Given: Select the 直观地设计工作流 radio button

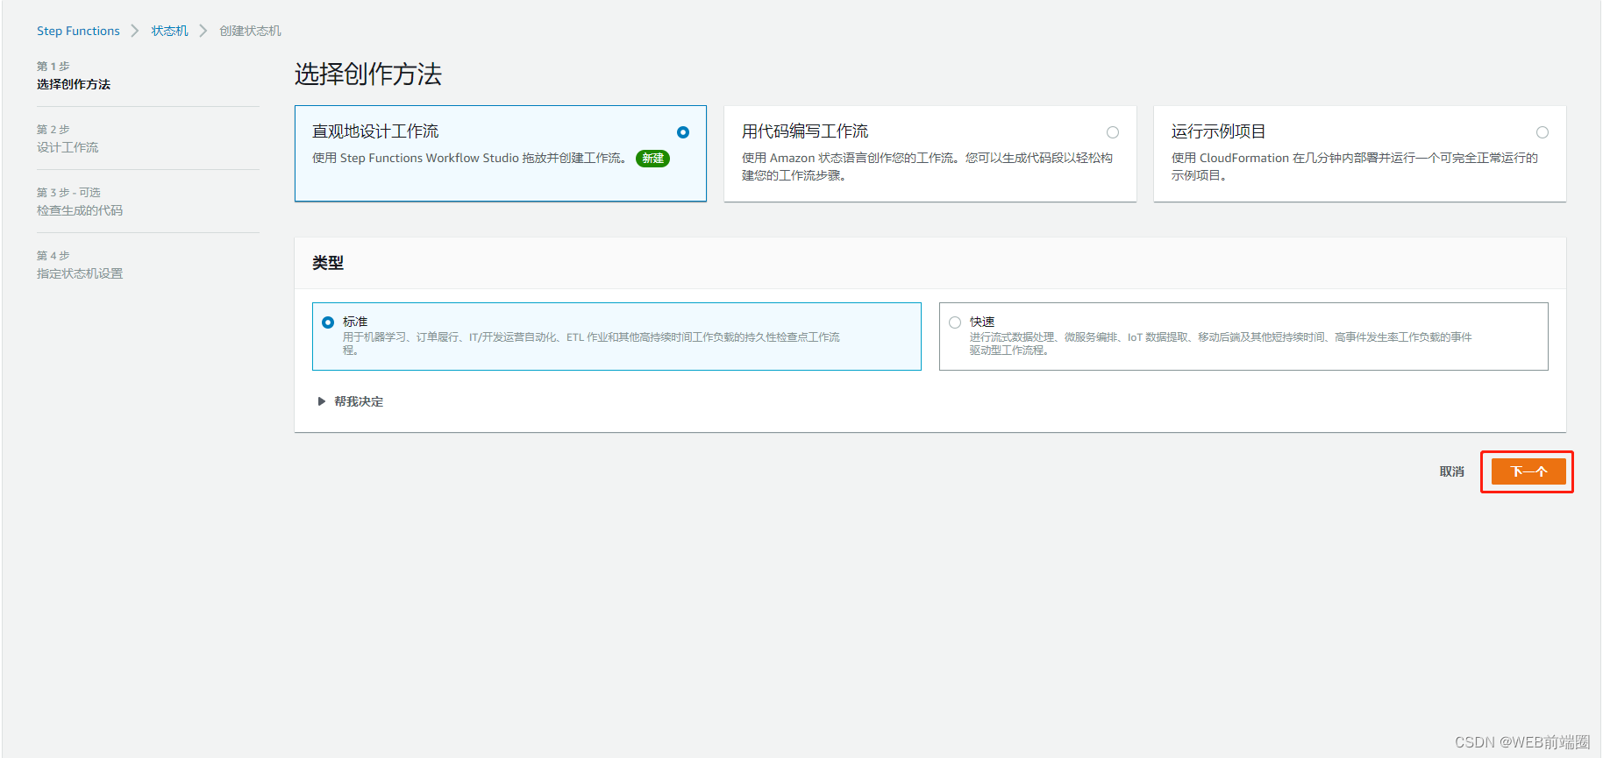Looking at the screenshot, I should click(x=683, y=132).
